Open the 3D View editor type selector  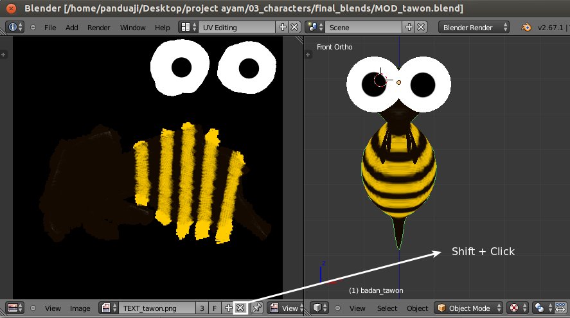coord(319,308)
